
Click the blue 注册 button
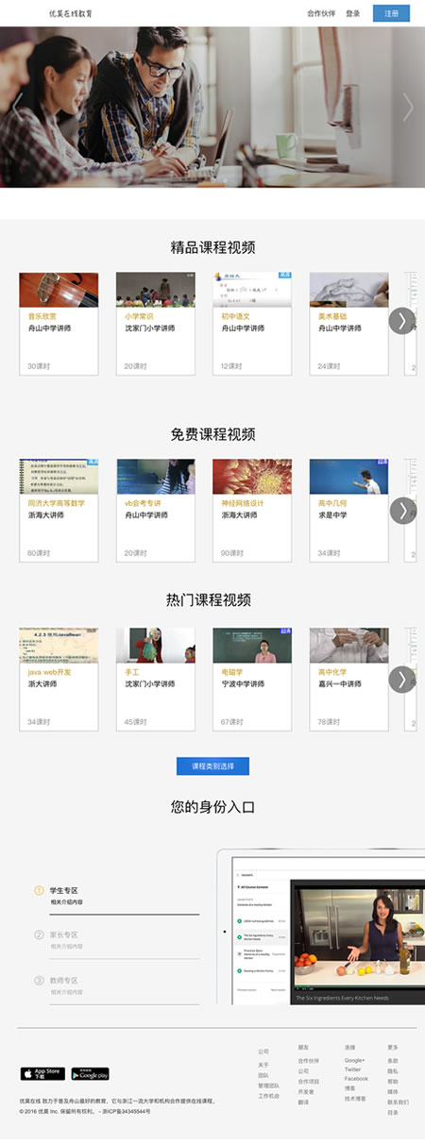391,13
